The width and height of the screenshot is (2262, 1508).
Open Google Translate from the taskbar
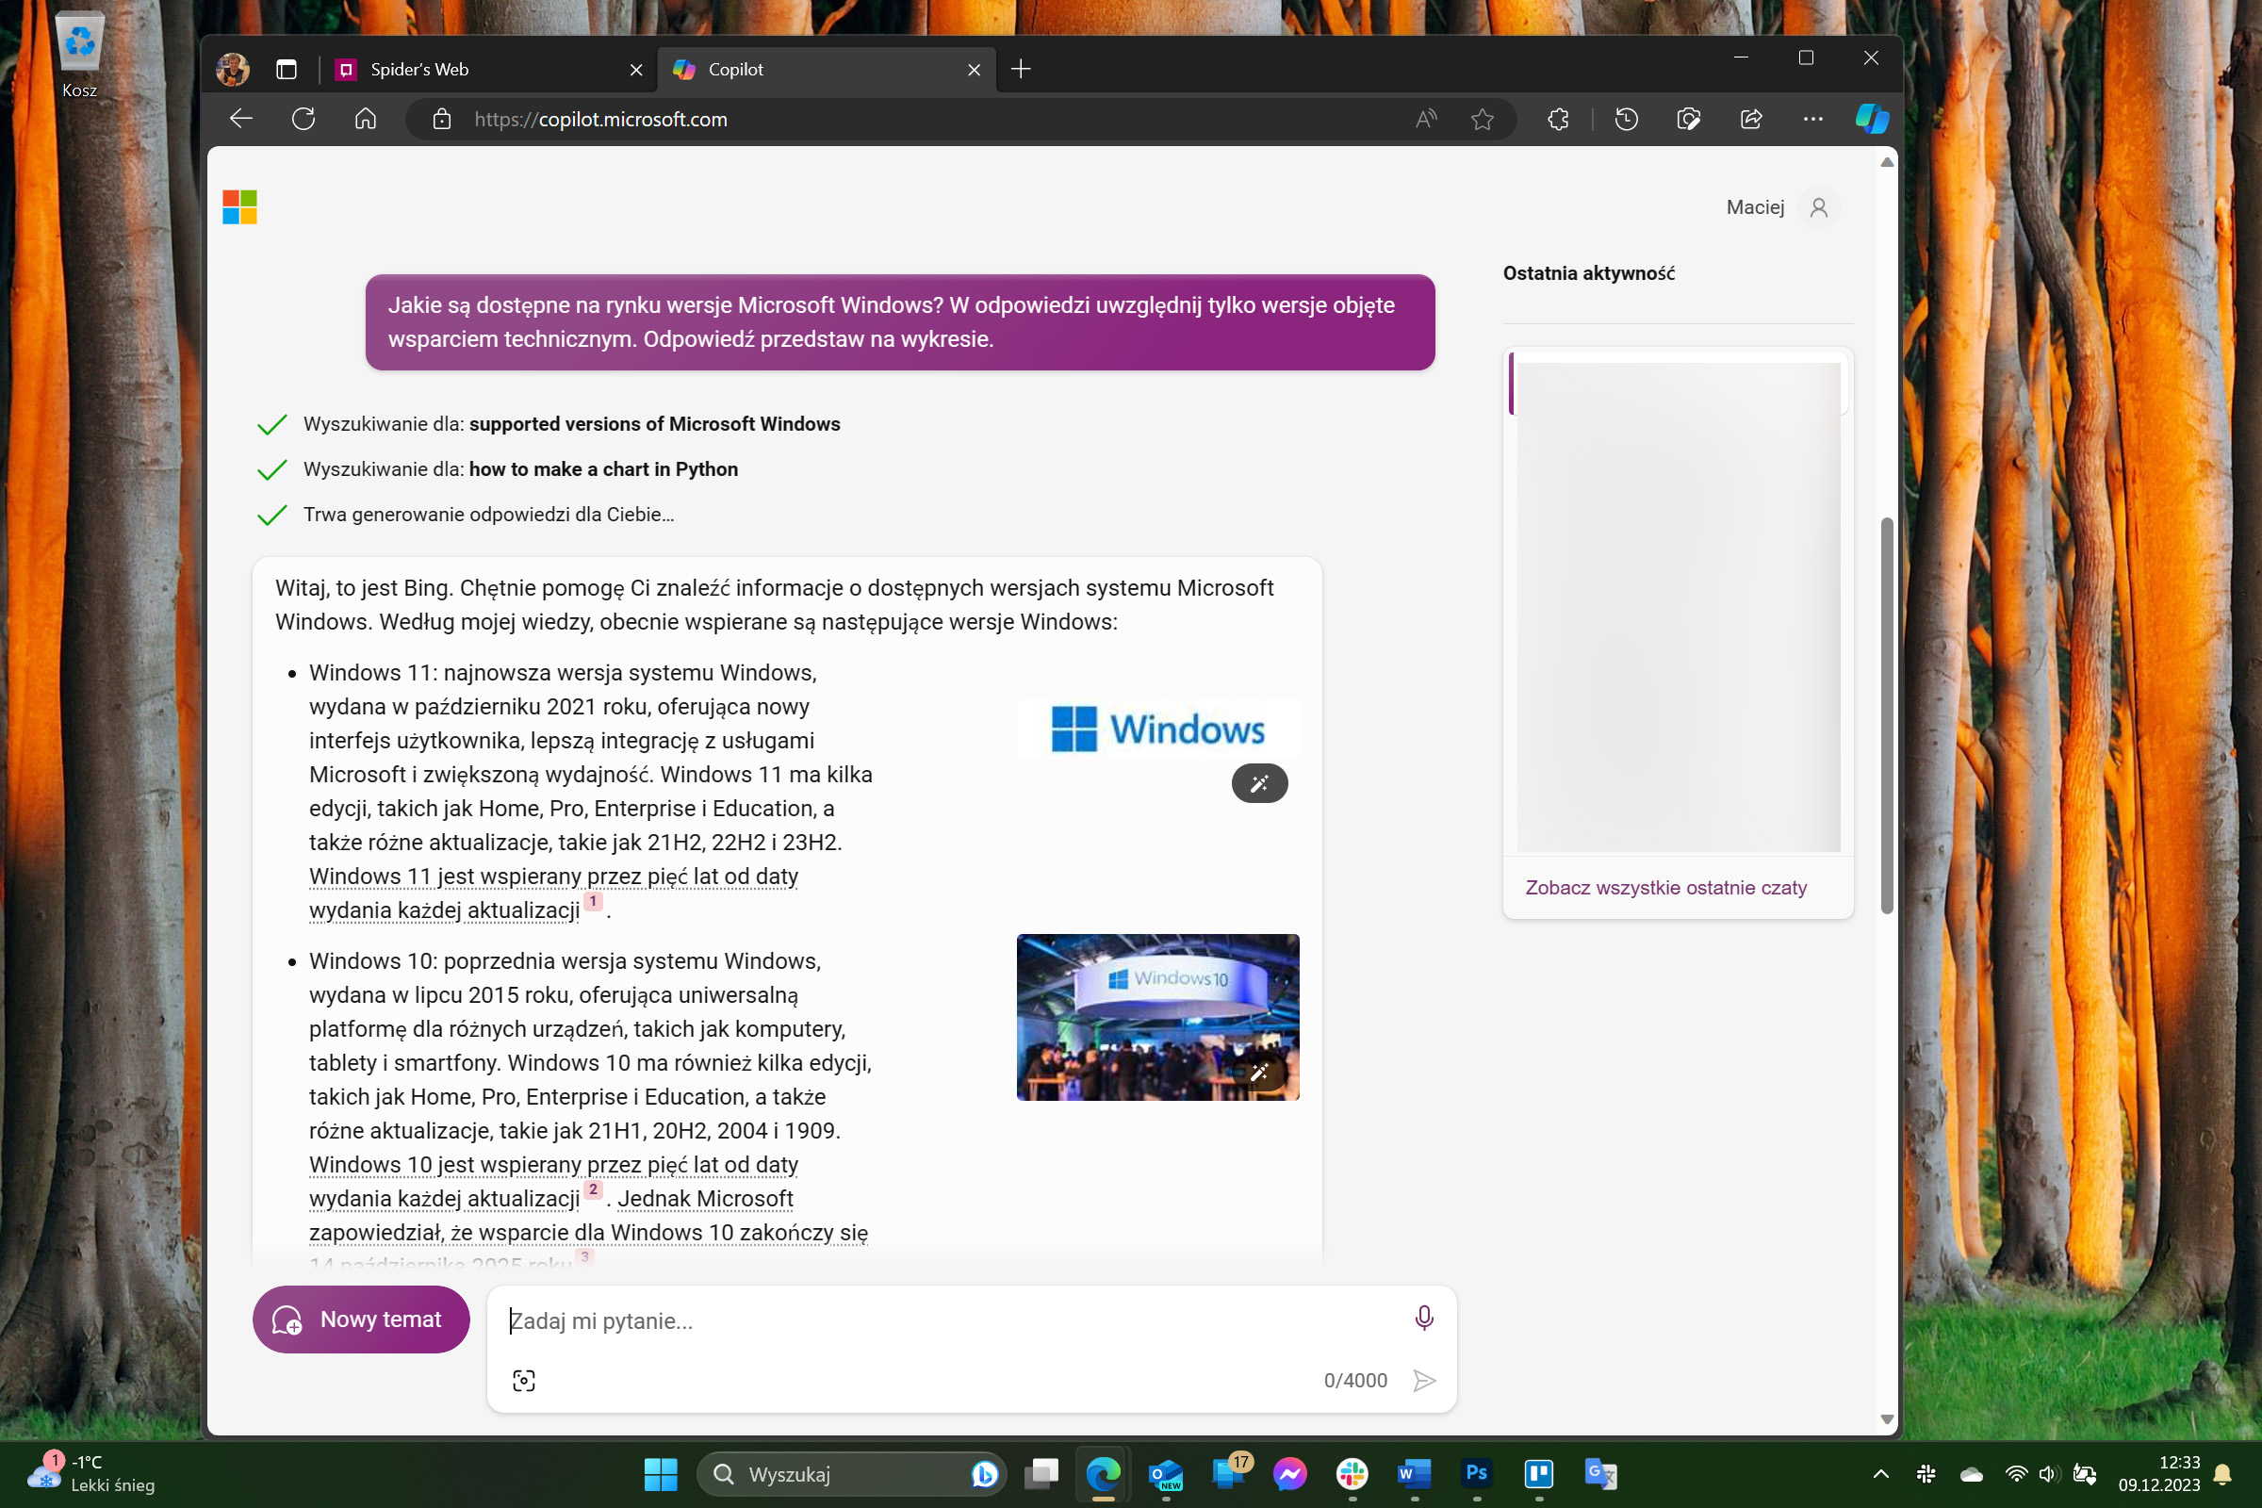click(1600, 1474)
